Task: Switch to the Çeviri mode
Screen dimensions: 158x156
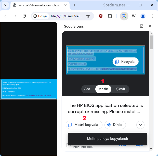Action: click(121, 89)
